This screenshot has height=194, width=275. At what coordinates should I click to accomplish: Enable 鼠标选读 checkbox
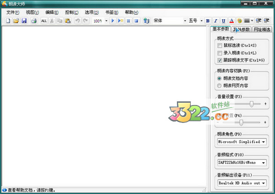coord(220,45)
